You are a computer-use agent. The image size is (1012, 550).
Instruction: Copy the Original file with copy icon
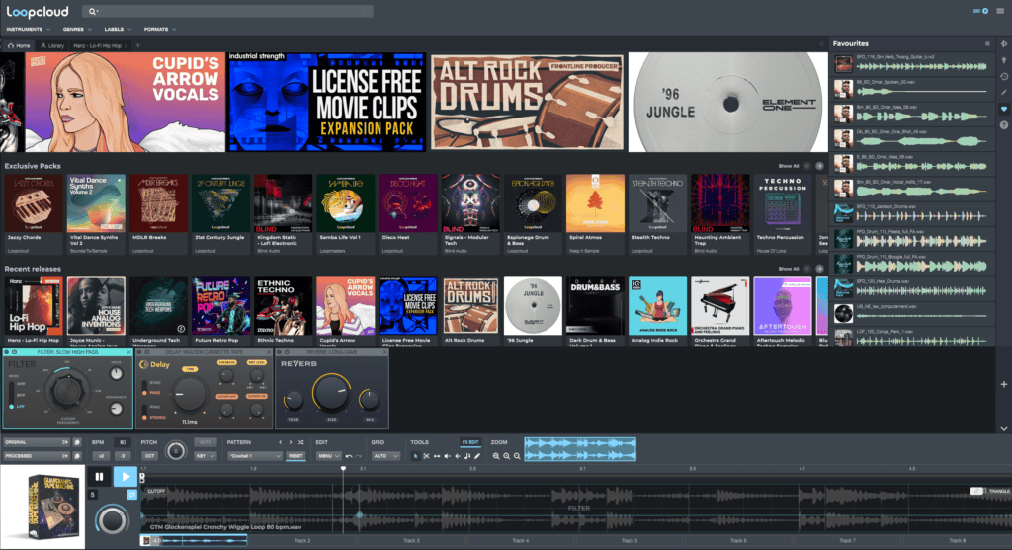coord(77,443)
